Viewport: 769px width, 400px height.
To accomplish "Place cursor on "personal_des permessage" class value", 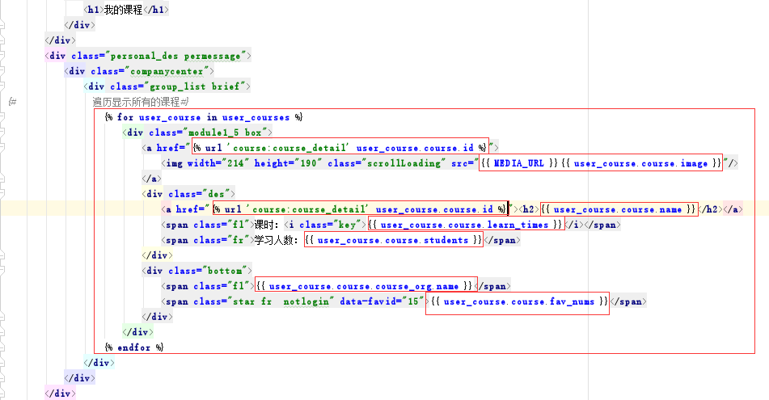I will [x=175, y=56].
